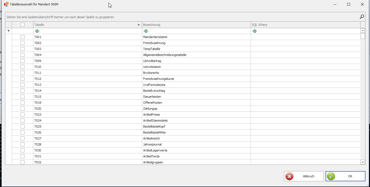Select the T019 OffenePosten checkbox

[x=23, y=103]
